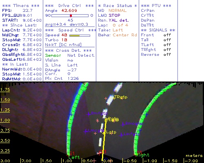
Task: Click the -1.00 horizontal axis tick label
Action: (x=150, y=161)
